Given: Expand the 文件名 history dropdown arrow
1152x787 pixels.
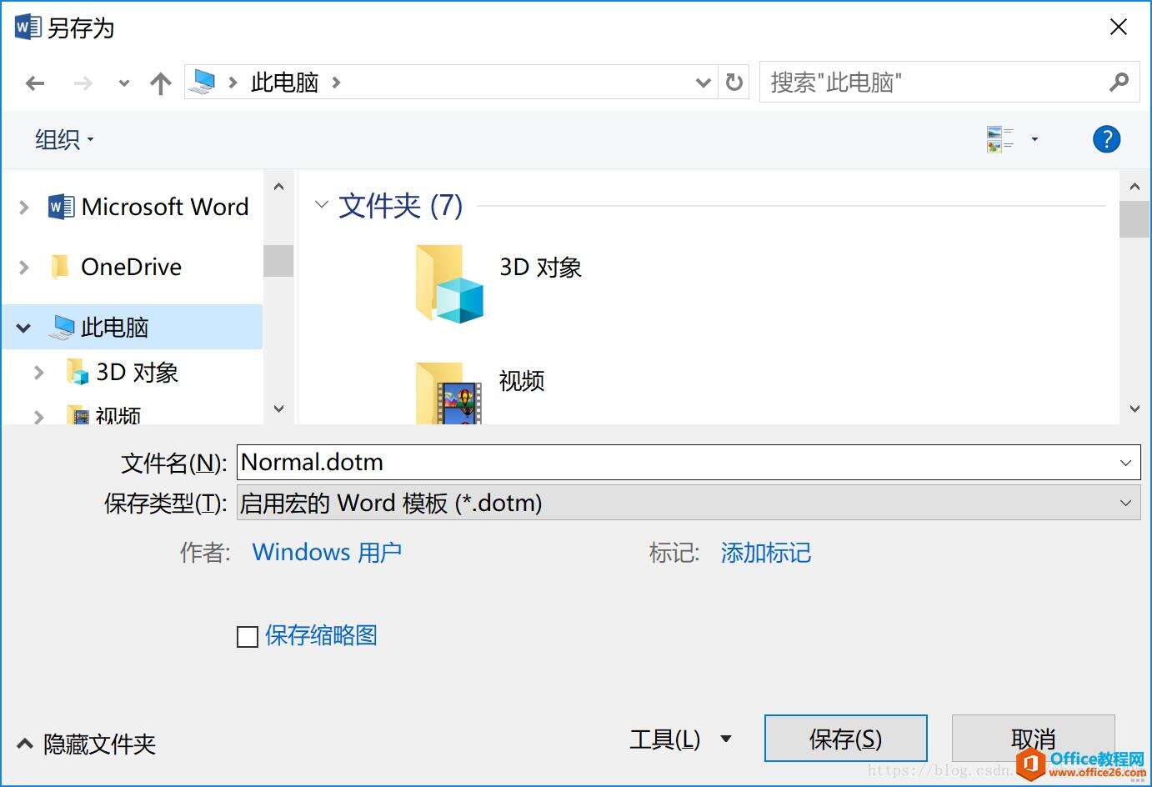Looking at the screenshot, I should 1125,462.
